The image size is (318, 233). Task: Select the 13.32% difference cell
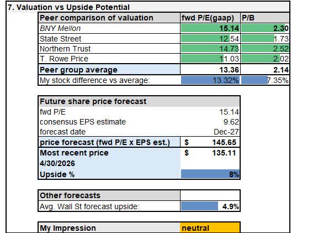pyautogui.click(x=210, y=80)
